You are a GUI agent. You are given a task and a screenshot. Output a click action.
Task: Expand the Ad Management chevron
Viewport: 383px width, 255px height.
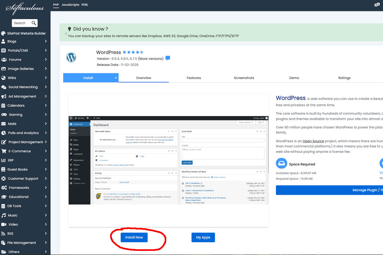pyautogui.click(x=46, y=96)
